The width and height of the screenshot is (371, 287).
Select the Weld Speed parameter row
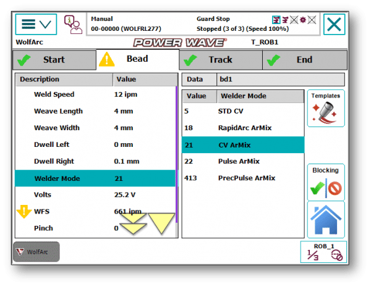click(x=95, y=94)
